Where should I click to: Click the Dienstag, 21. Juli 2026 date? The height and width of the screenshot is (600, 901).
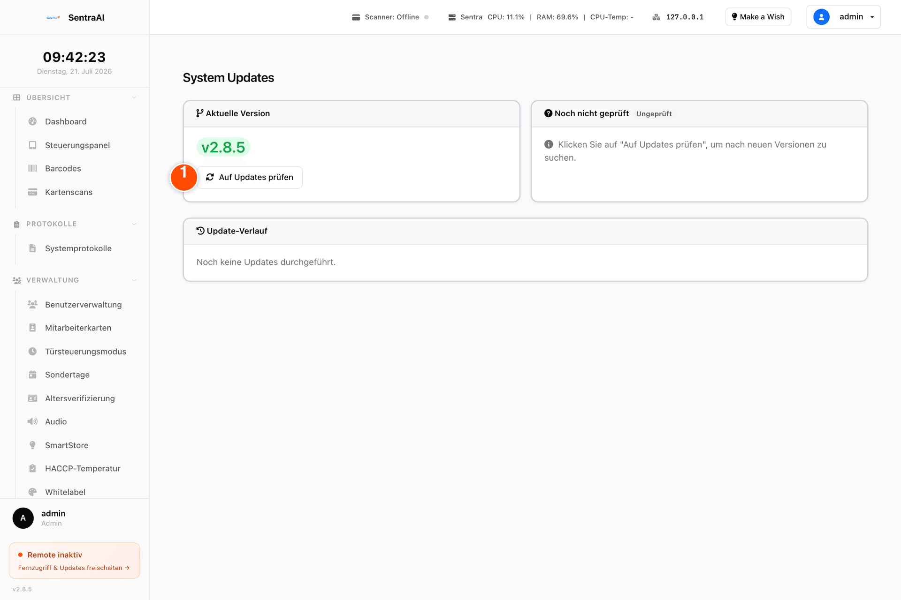pyautogui.click(x=74, y=71)
